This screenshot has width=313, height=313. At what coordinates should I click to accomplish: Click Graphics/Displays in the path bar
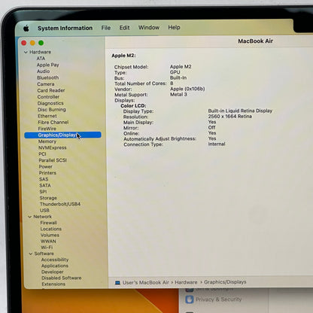click(x=225, y=282)
